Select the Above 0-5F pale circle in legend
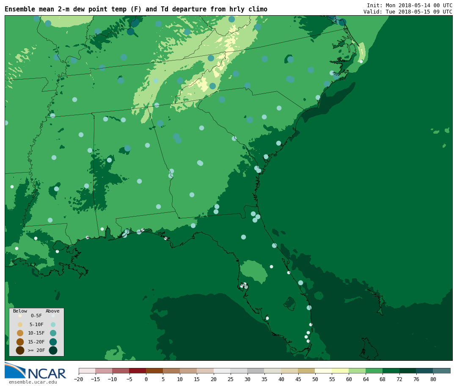Screen dimensions: 457x387 [53, 316]
